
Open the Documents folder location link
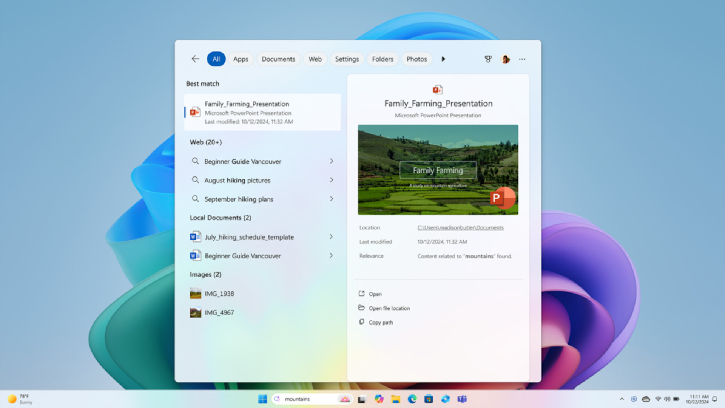(x=460, y=227)
